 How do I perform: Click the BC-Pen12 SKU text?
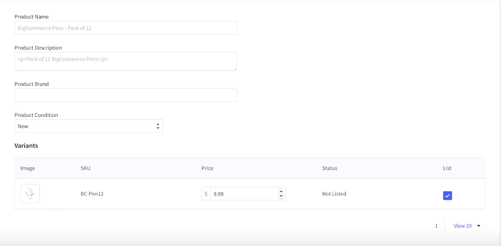coord(92,194)
